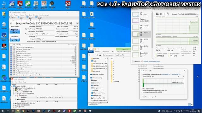This screenshot has height=113, width=202.
Task: Click the copy progress speed graph
Action: tap(163, 83)
